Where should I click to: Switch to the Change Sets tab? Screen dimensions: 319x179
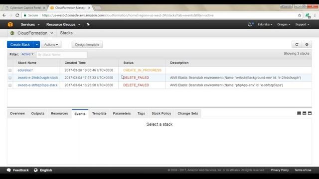(188, 113)
